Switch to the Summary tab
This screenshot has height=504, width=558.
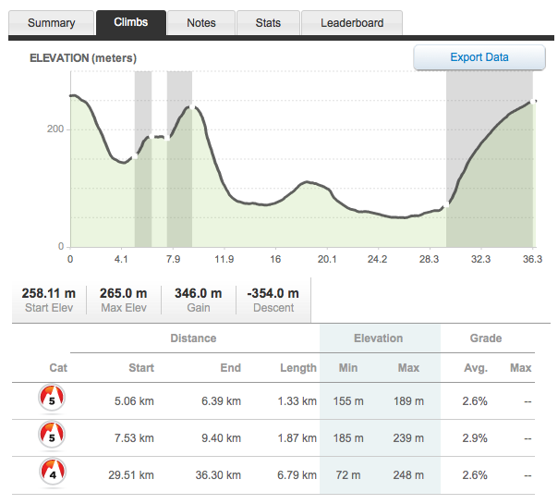pos(51,23)
